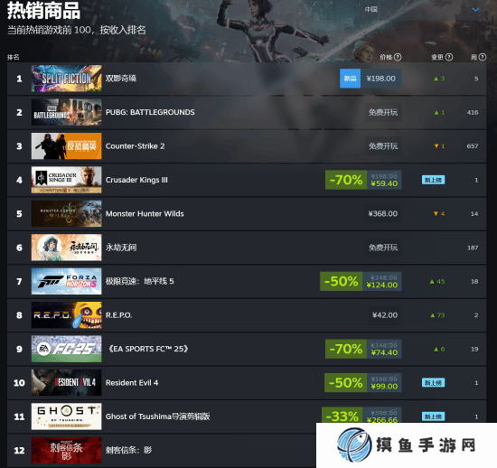Open PUBG: BATTLEGROUNDS thumbnail image
The image size is (497, 468).
[x=67, y=112]
